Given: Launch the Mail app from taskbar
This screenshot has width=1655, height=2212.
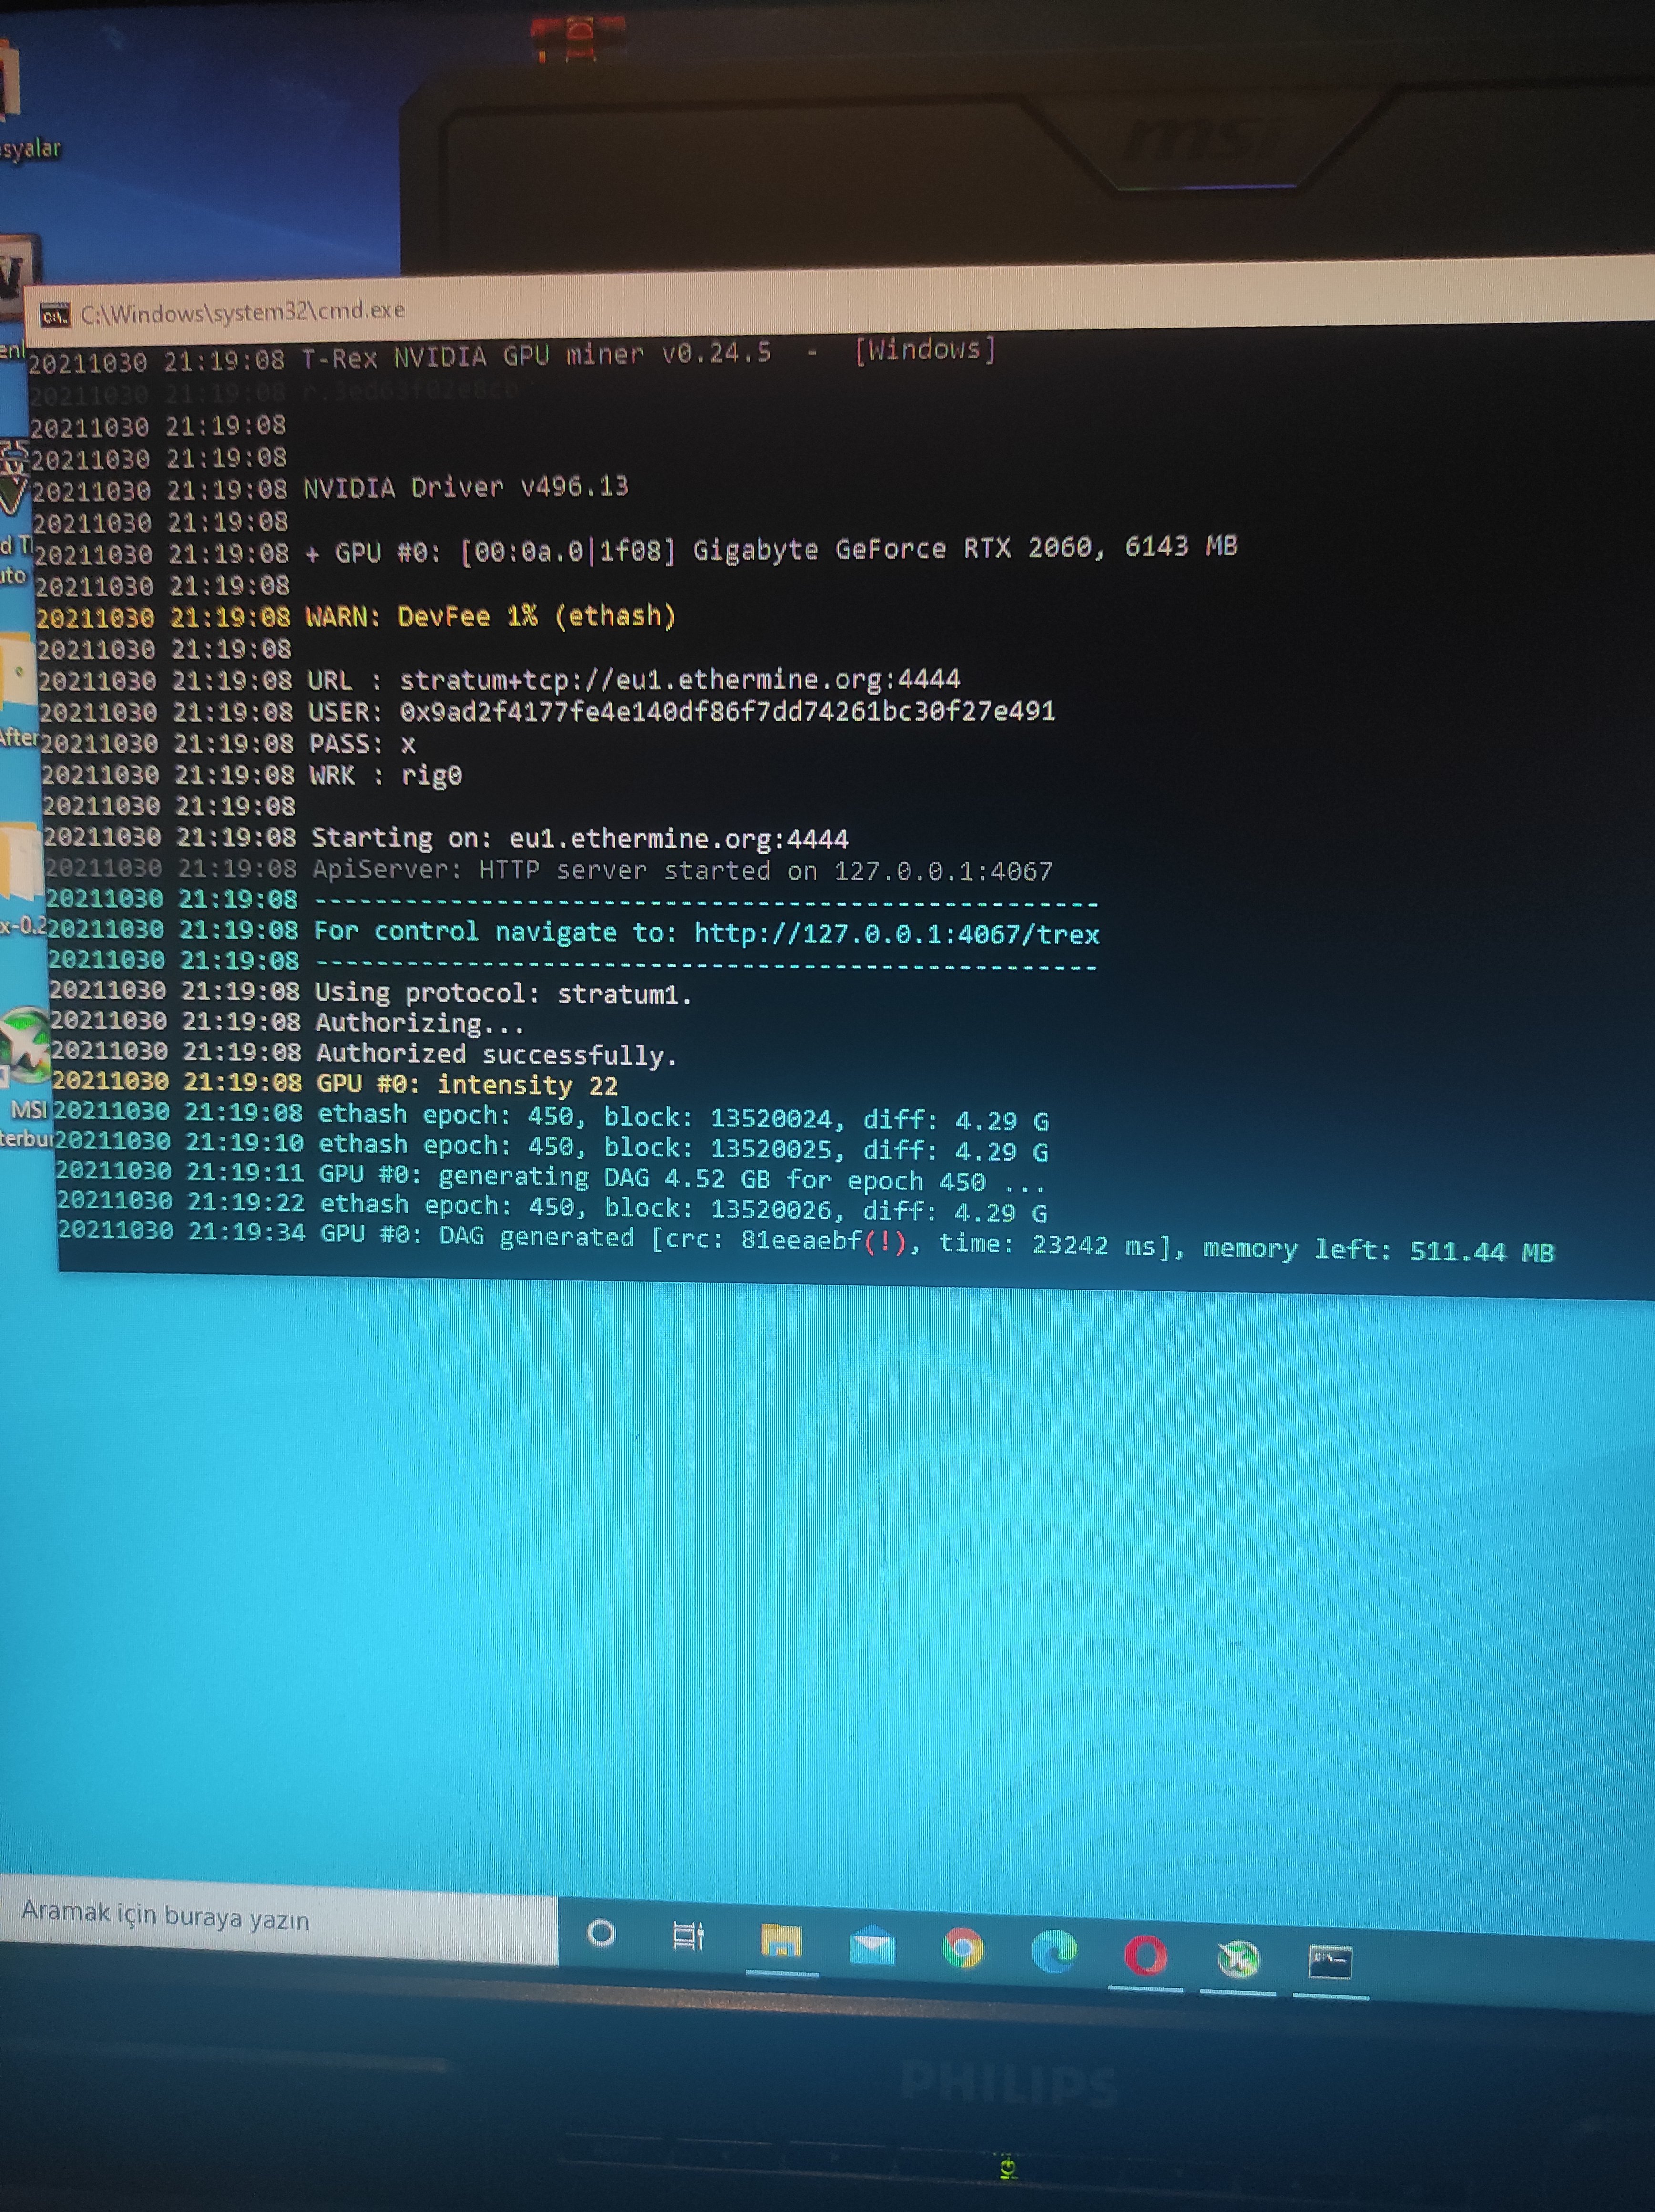Looking at the screenshot, I should (872, 1946).
